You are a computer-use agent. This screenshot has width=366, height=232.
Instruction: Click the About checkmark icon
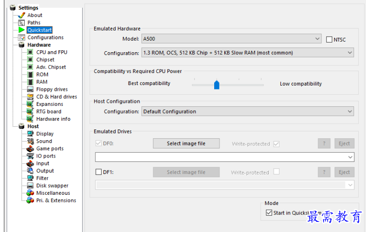21,15
